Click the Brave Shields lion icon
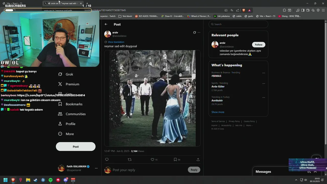The image size is (327, 184). coord(244,10)
